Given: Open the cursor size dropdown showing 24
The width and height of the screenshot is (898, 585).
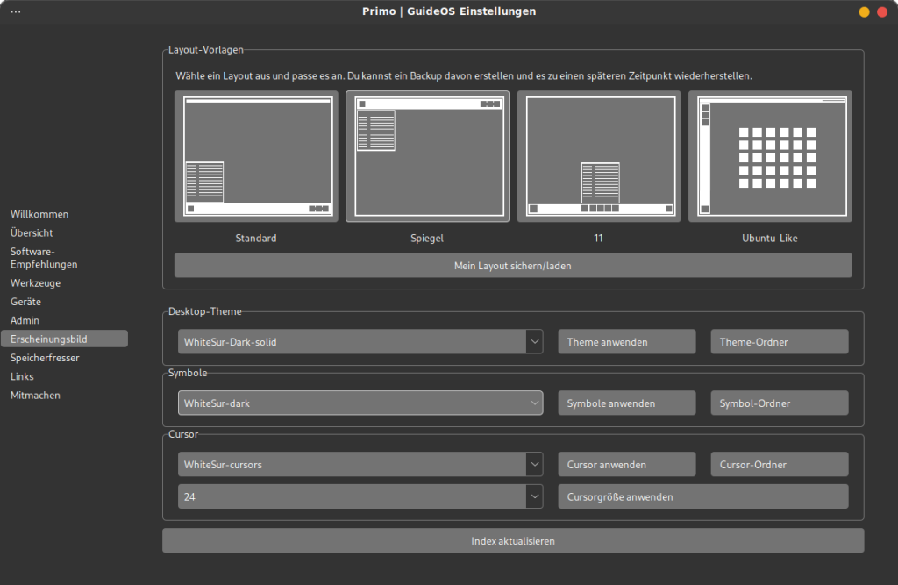Looking at the screenshot, I should 360,496.
